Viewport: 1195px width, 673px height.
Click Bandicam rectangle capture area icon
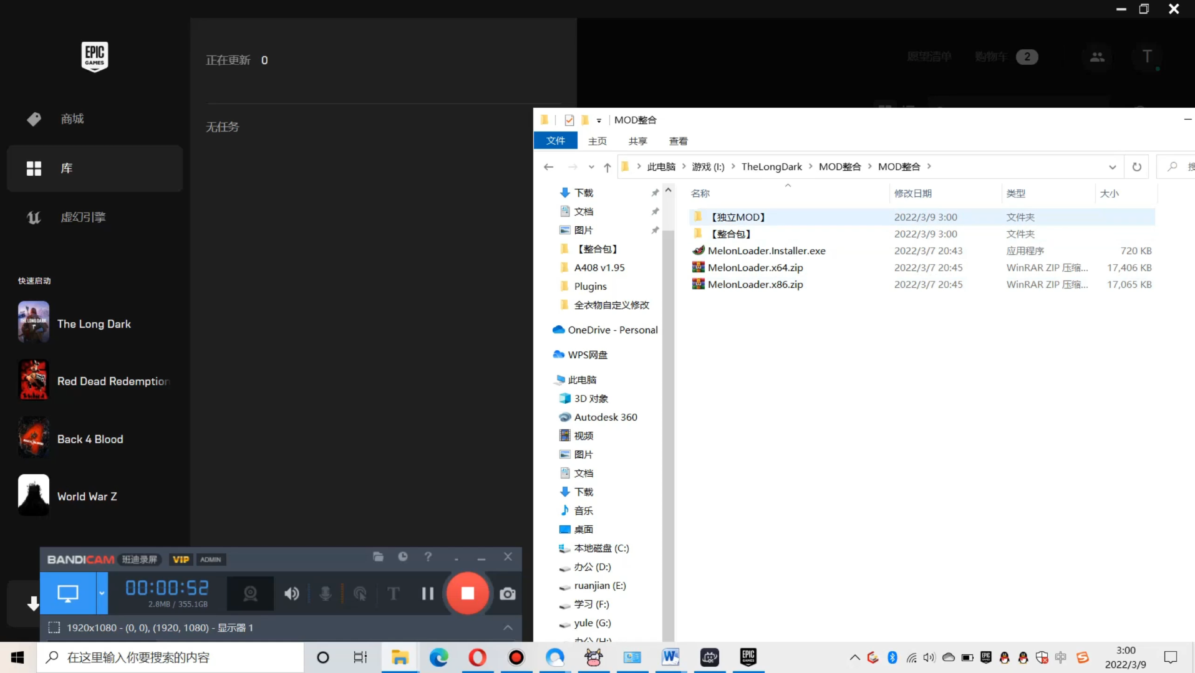(x=54, y=628)
